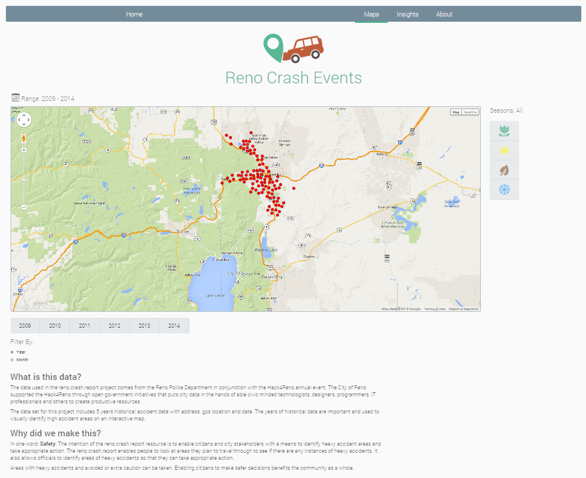
Task: Switch the map to Satellite view
Action: point(470,112)
